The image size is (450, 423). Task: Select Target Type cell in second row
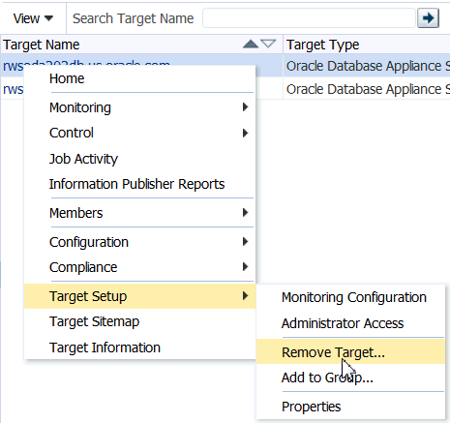click(x=367, y=89)
